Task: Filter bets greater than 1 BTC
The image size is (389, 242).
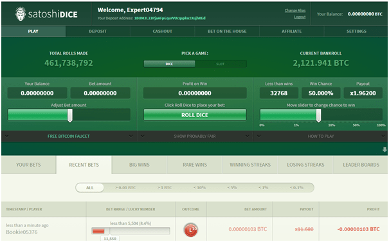Action: tap(165, 187)
